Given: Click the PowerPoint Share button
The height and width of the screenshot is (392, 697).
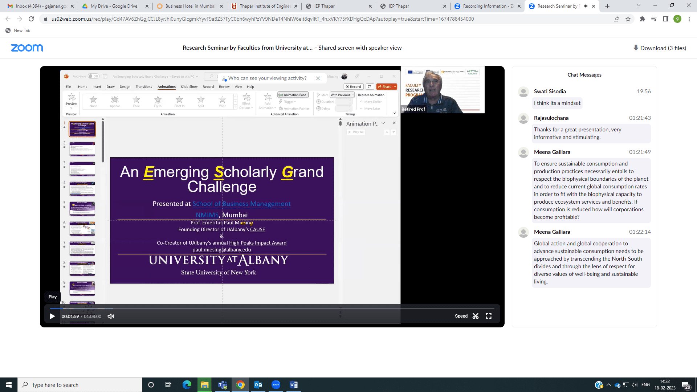Looking at the screenshot, I should tap(387, 87).
